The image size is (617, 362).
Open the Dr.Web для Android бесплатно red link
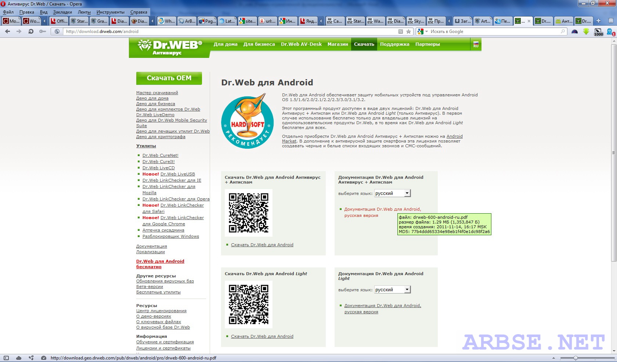tap(160, 264)
